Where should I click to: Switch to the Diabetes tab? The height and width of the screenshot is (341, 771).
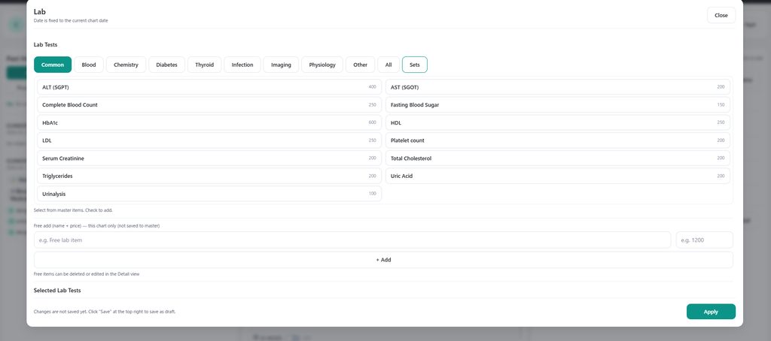tap(166, 65)
